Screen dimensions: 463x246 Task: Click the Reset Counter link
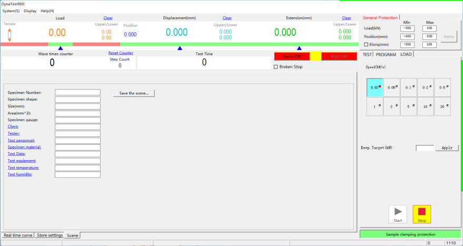(x=121, y=53)
